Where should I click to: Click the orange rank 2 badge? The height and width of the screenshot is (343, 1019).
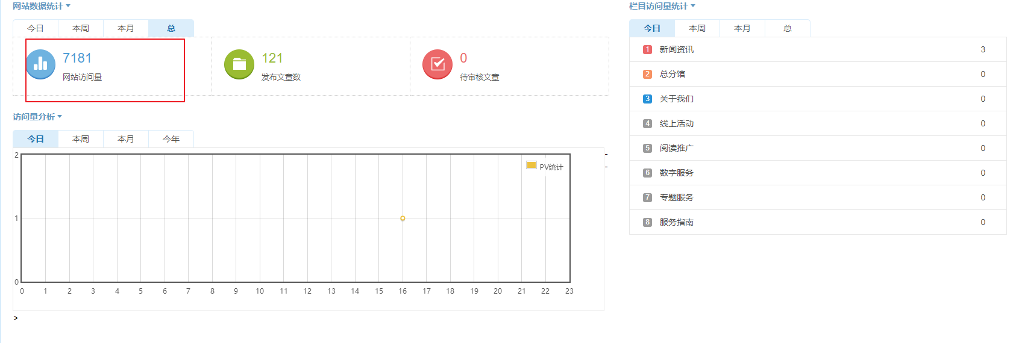click(x=647, y=74)
